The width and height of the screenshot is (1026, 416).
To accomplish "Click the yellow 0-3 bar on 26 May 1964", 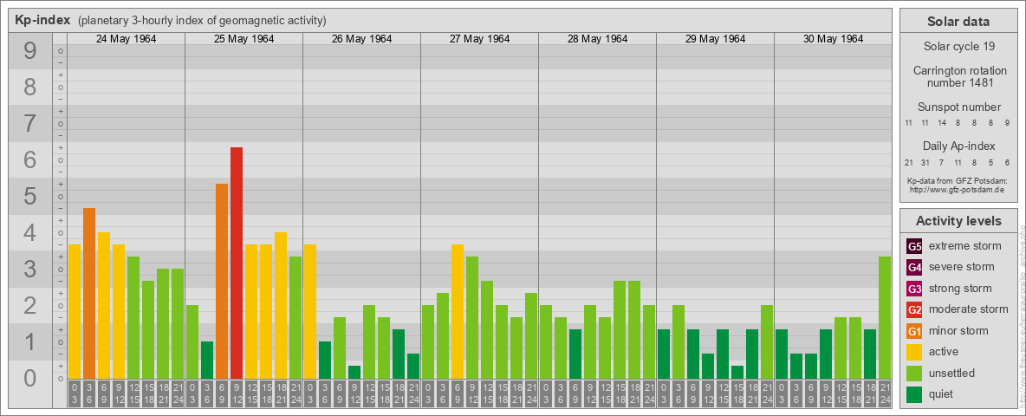I will click(x=310, y=312).
